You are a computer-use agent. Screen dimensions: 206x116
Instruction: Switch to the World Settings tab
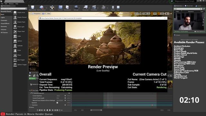(189, 6)
